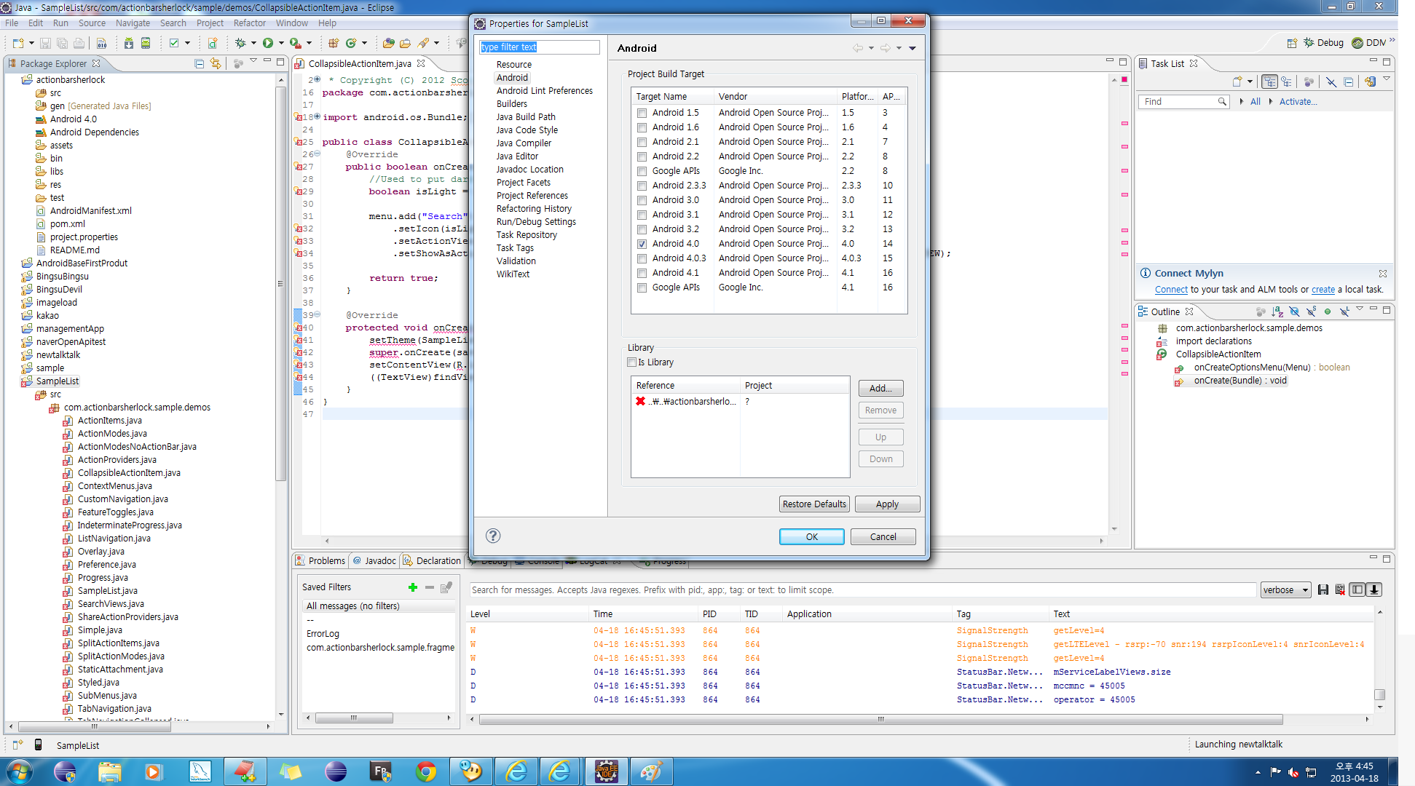Click the Search flashlight toolbar icon
Viewport: 1415px width, 786px height.
[x=423, y=43]
